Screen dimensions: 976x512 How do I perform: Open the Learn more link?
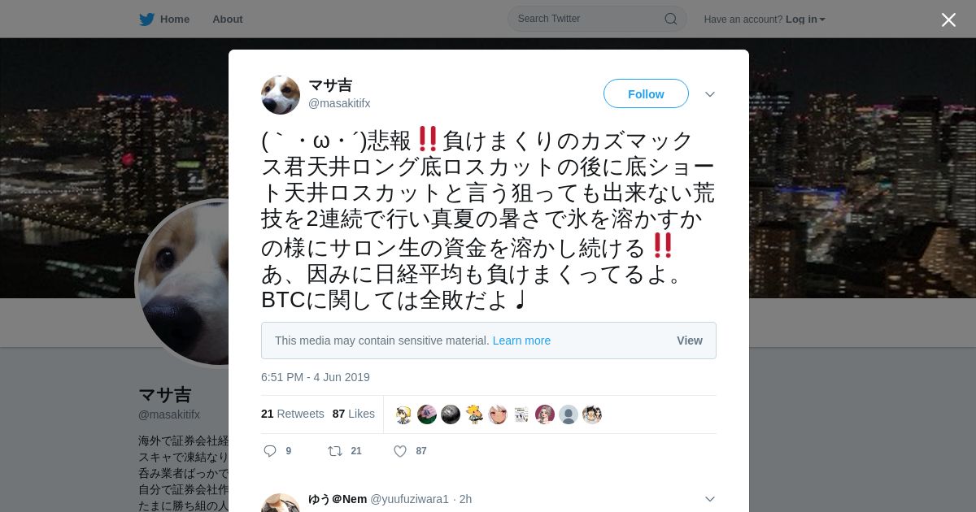click(521, 341)
